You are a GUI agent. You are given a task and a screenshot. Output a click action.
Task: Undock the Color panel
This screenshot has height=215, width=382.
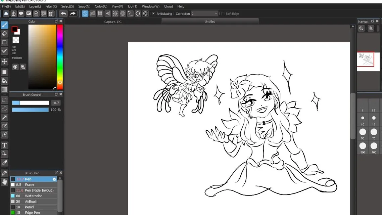pos(56,21)
